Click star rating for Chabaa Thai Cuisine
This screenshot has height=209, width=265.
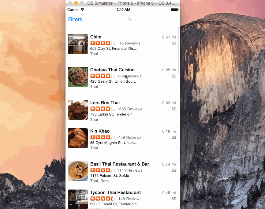103,76
